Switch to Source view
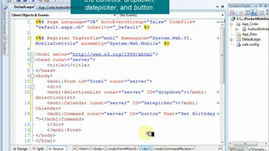Screen dimensions: 269x151 pyautogui.click(x=56, y=149)
